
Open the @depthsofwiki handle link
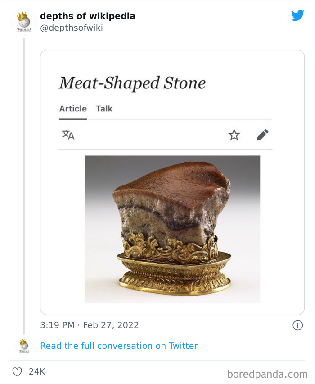71,28
